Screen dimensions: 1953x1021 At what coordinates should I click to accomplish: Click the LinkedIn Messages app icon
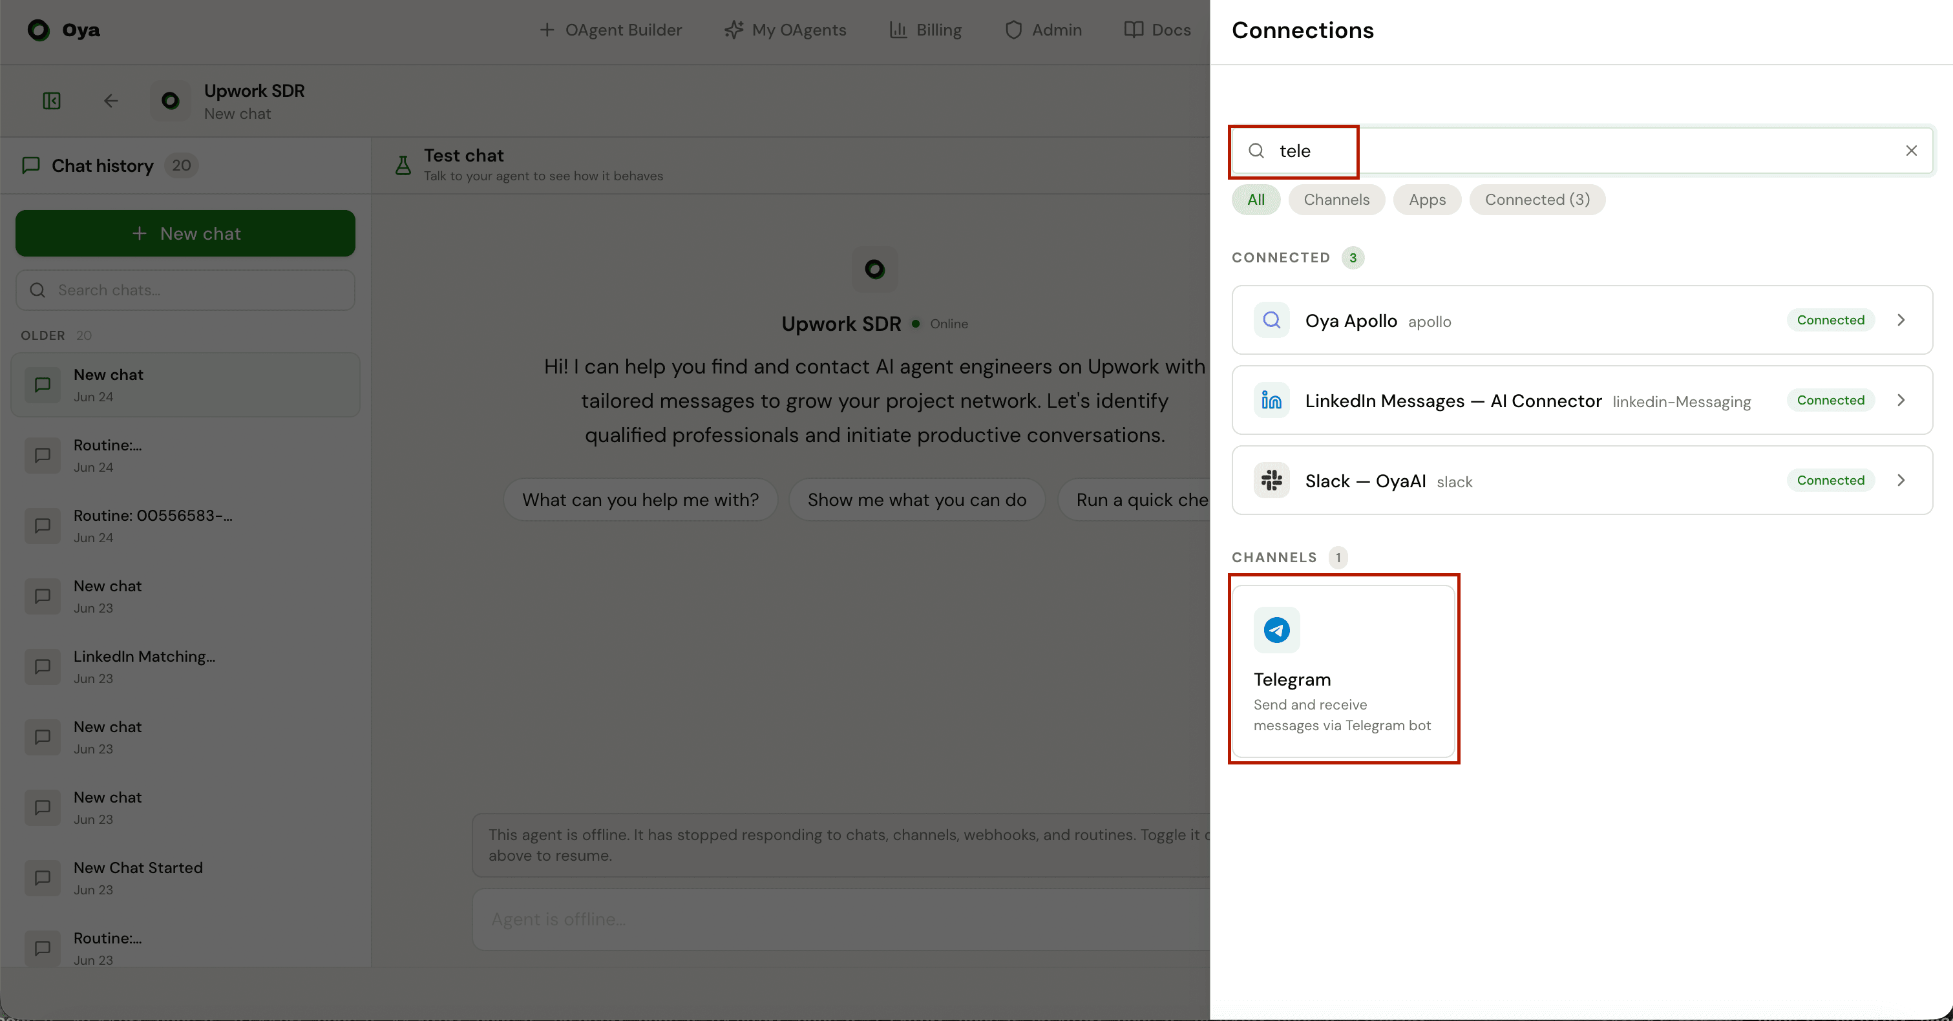pos(1271,400)
